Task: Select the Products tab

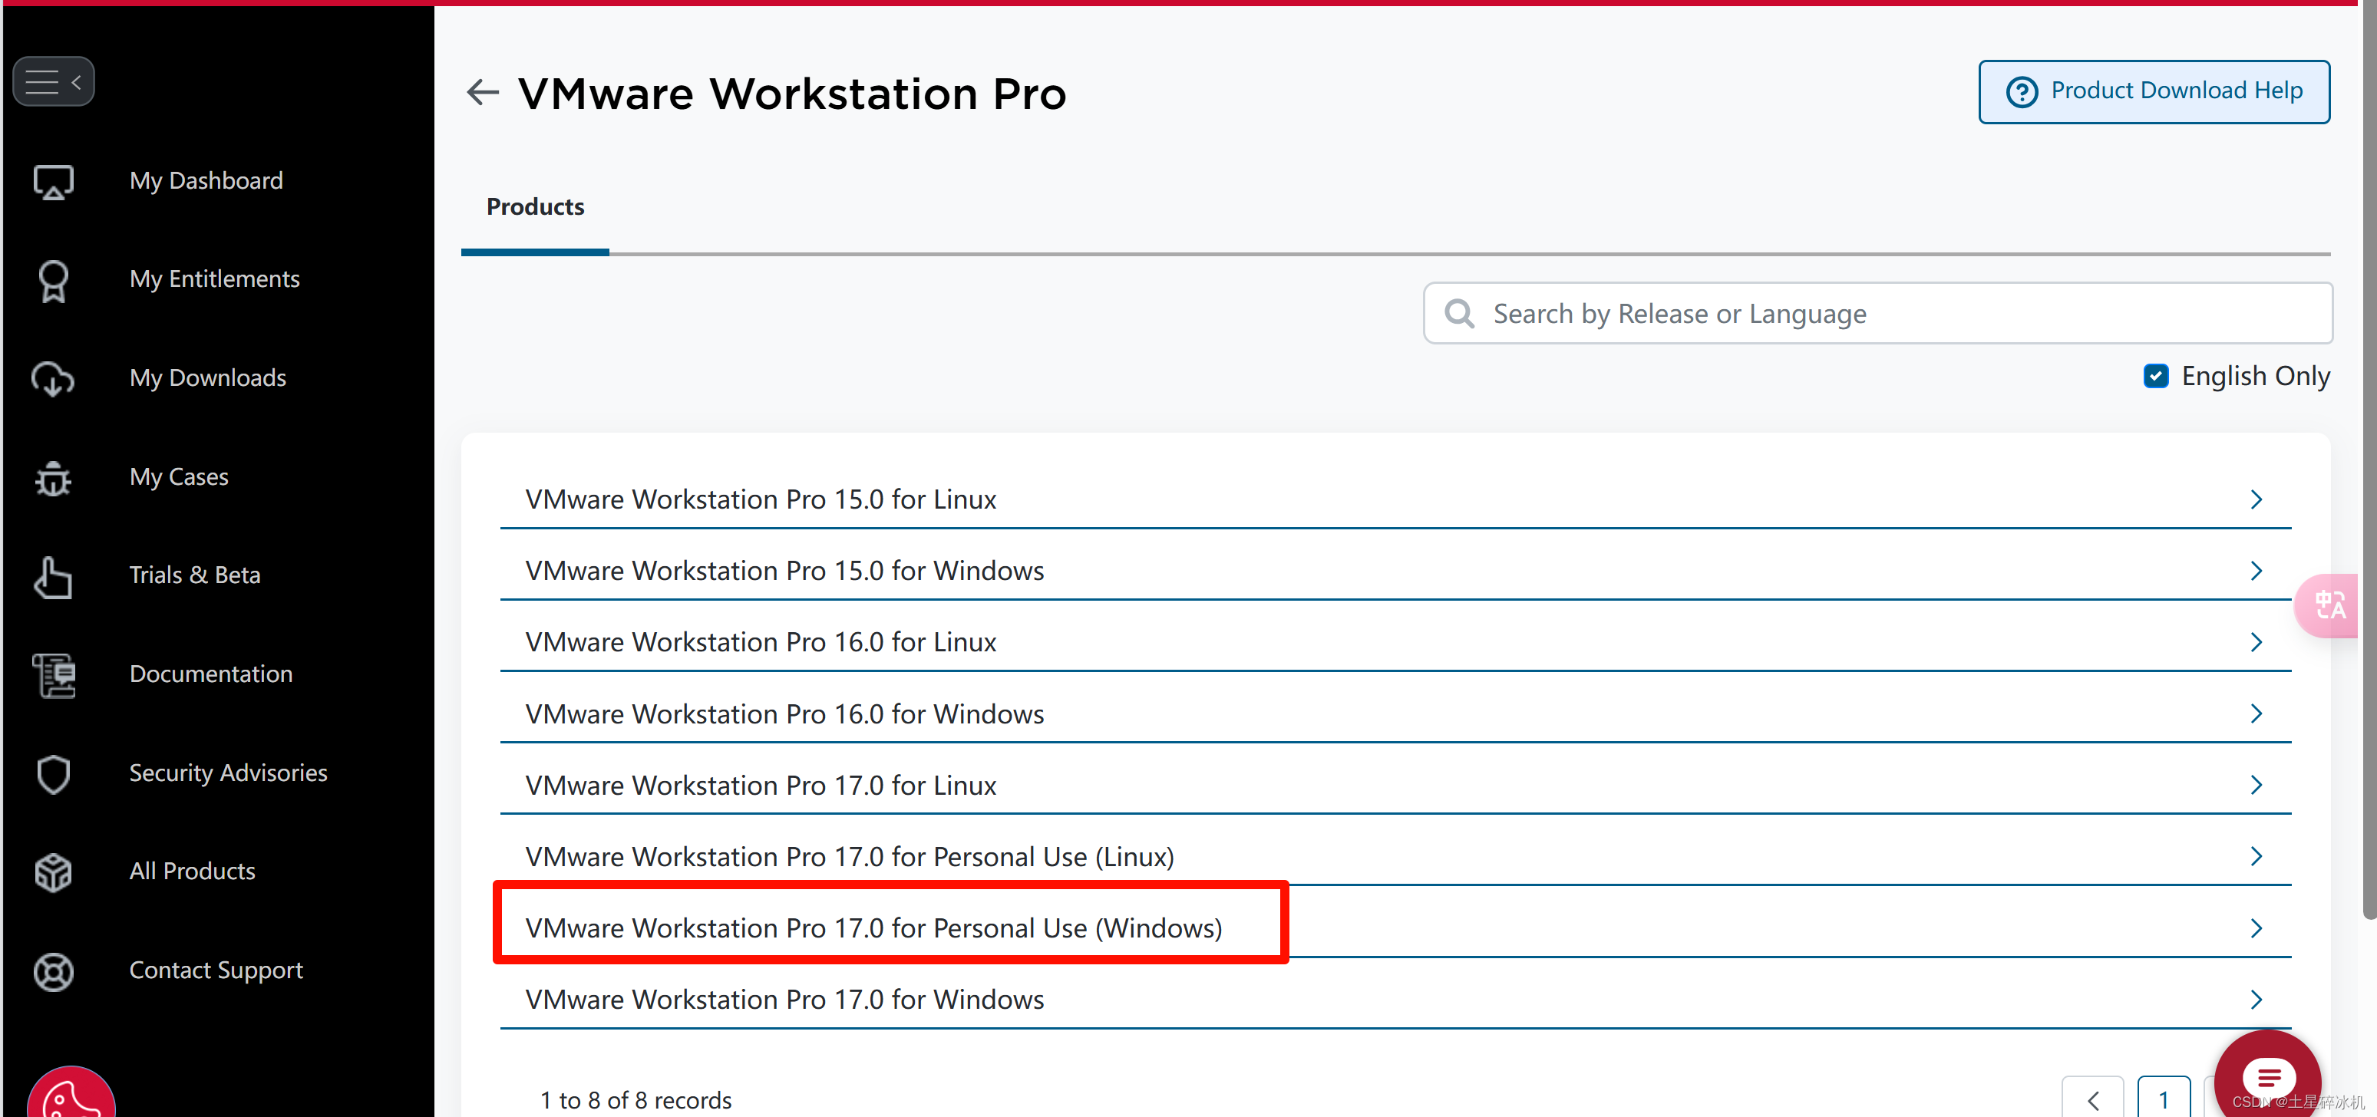Action: 535,208
